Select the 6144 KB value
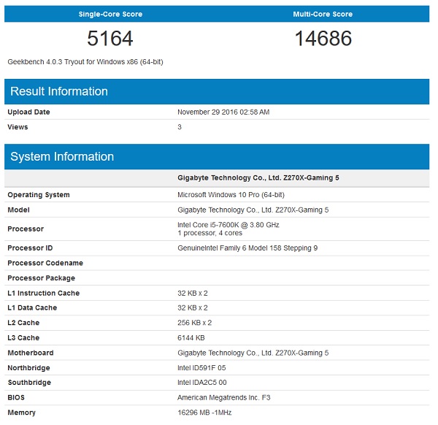This screenshot has height=425, width=438. click(x=191, y=338)
